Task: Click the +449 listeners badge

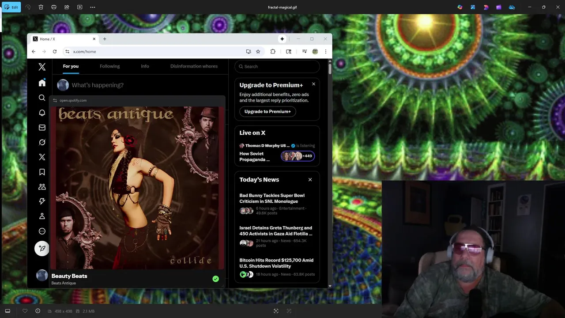Action: 298,156
